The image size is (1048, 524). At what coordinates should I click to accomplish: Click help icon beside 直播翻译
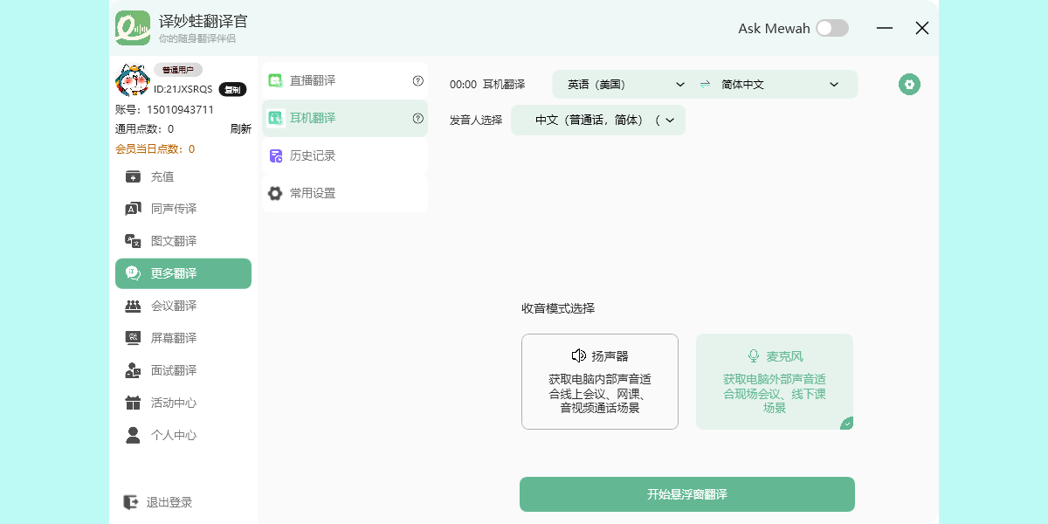click(417, 81)
